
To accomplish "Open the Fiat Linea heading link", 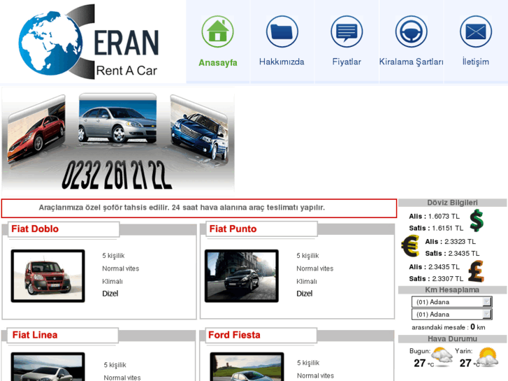I will (35, 335).
